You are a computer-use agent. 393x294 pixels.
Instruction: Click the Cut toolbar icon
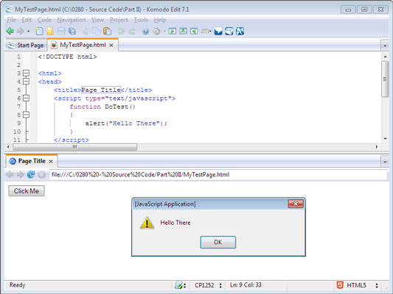point(86,31)
